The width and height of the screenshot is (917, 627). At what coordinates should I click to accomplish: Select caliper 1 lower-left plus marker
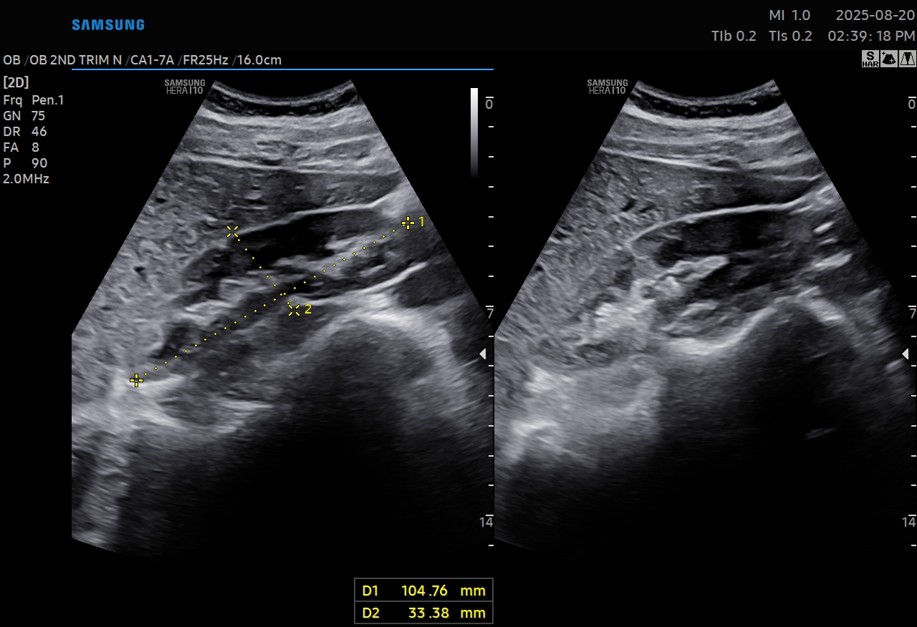point(136,380)
